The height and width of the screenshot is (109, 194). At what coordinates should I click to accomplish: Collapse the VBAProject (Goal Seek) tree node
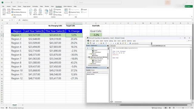pyautogui.click(x=88, y=57)
